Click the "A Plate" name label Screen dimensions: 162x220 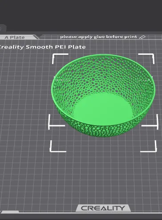coord(15,37)
